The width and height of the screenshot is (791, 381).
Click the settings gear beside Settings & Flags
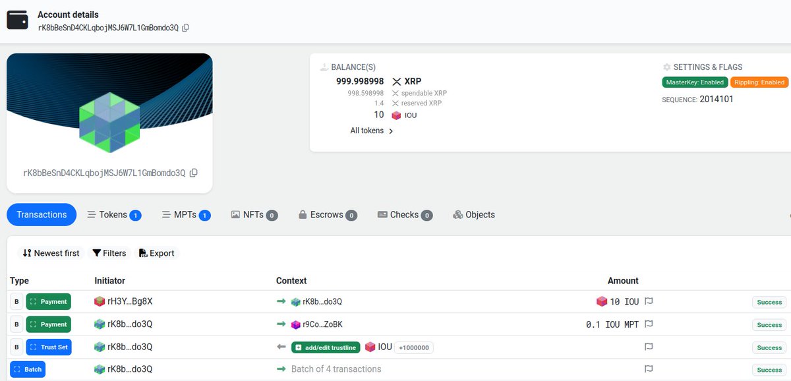(x=666, y=67)
